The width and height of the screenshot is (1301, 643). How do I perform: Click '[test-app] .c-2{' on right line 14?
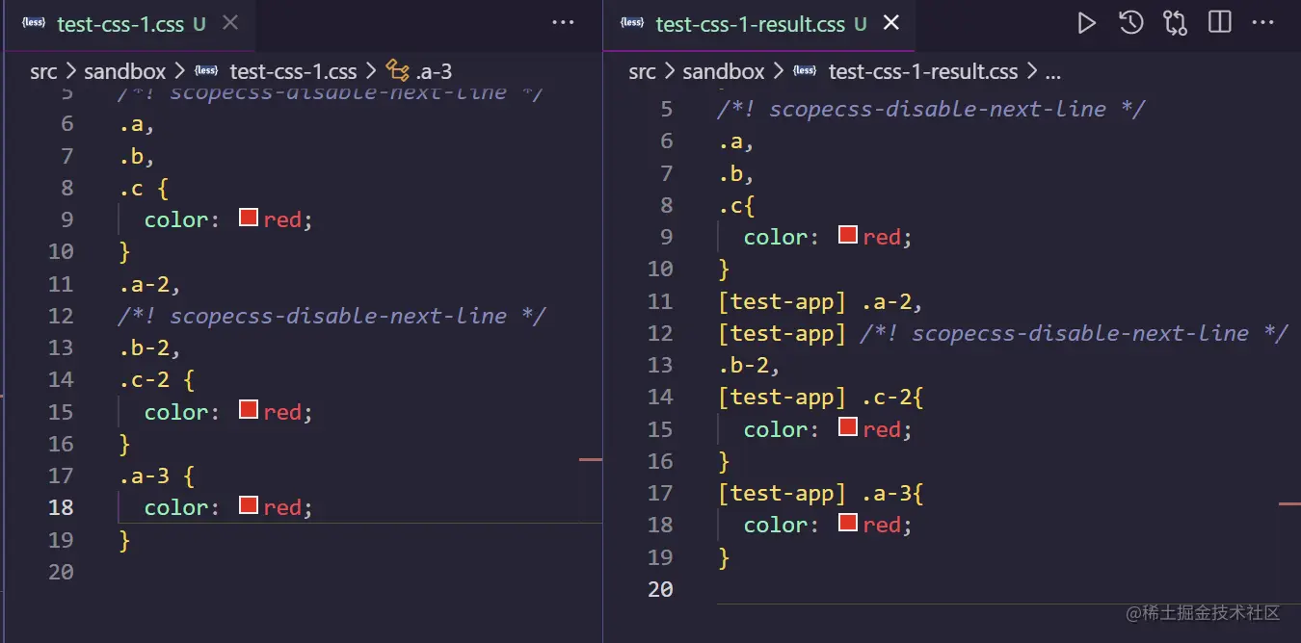coord(821,397)
